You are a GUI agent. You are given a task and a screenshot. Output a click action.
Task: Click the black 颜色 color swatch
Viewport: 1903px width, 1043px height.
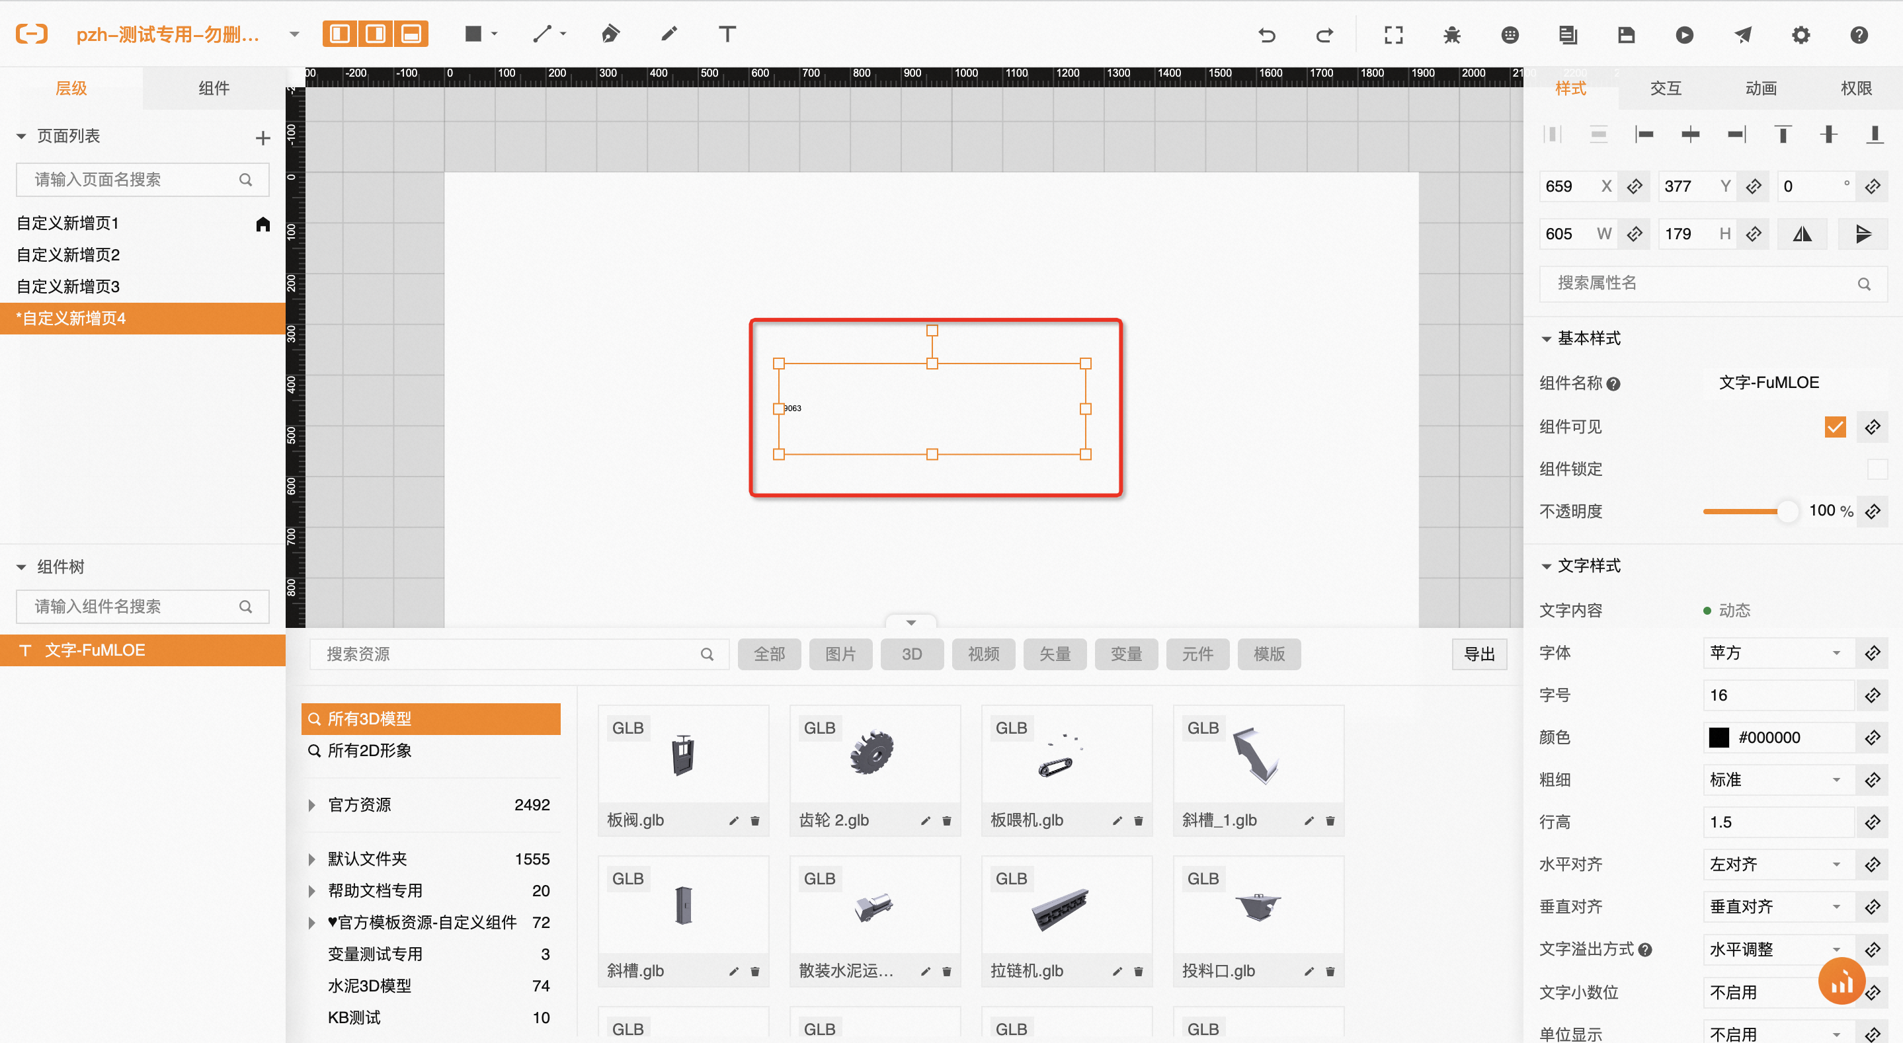[1719, 737]
